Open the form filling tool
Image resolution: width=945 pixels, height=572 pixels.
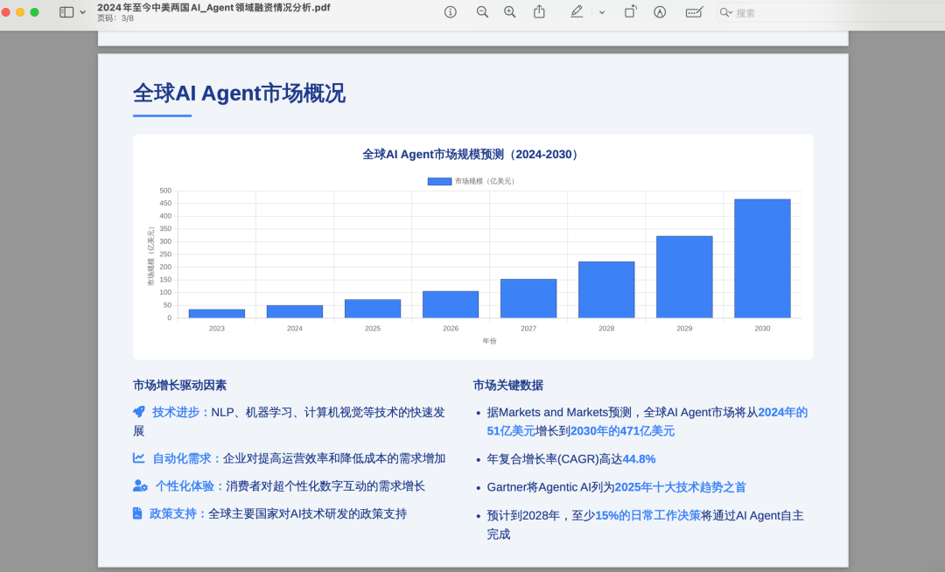pos(694,12)
